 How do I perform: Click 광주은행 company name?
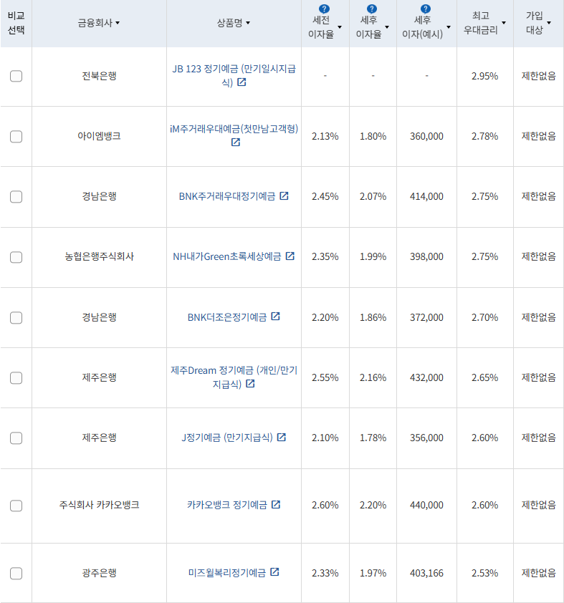(x=100, y=573)
